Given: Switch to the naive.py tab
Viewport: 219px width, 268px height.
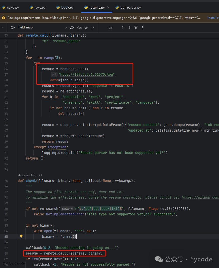Looking at the screenshot, I should click(11, 8).
